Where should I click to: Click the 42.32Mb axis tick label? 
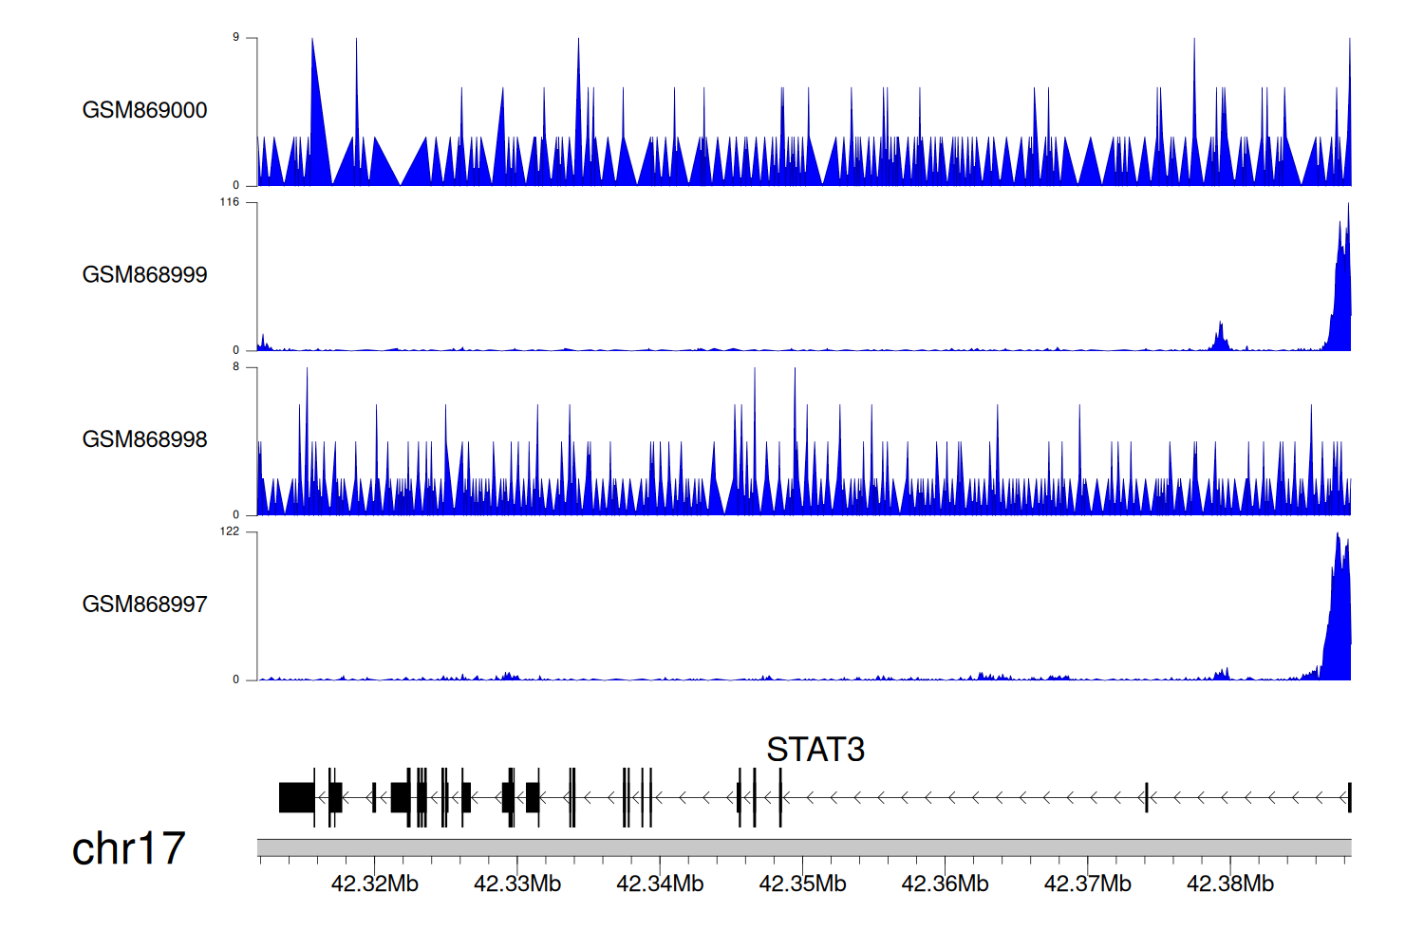click(x=374, y=884)
